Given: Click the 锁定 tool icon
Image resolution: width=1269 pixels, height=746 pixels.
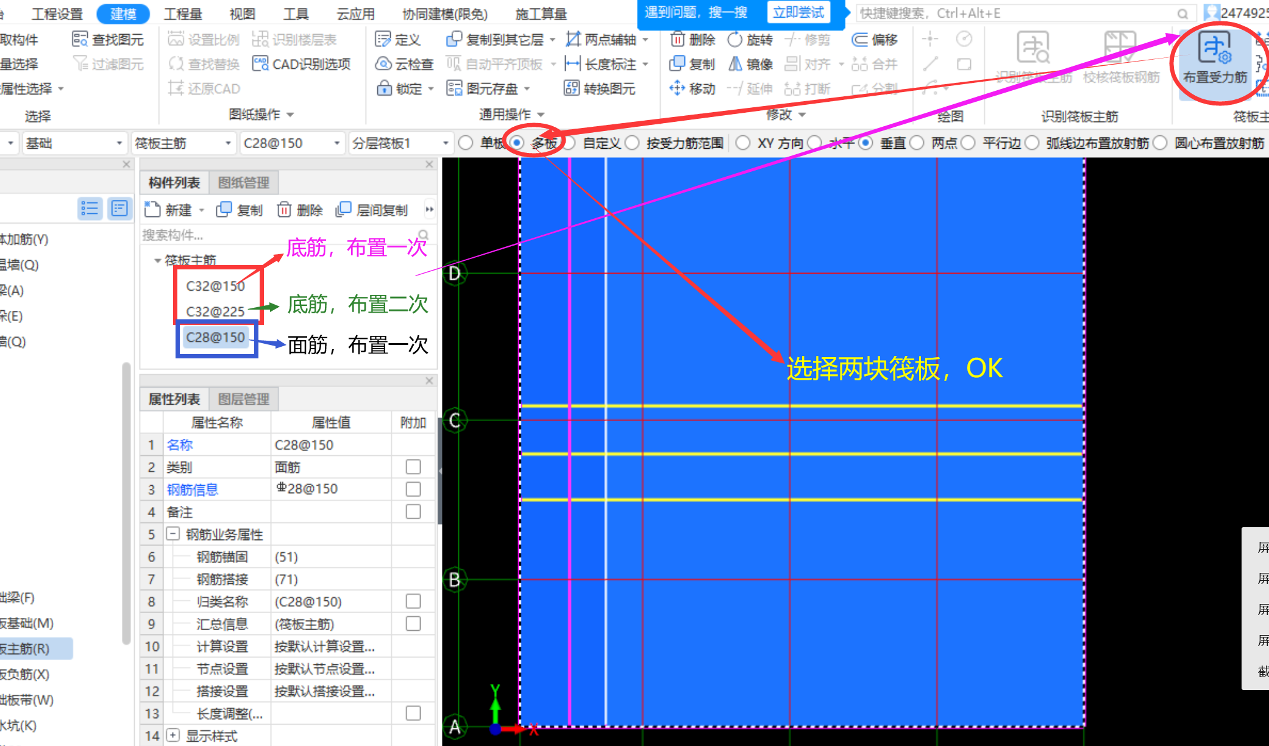Looking at the screenshot, I should pyautogui.click(x=384, y=88).
